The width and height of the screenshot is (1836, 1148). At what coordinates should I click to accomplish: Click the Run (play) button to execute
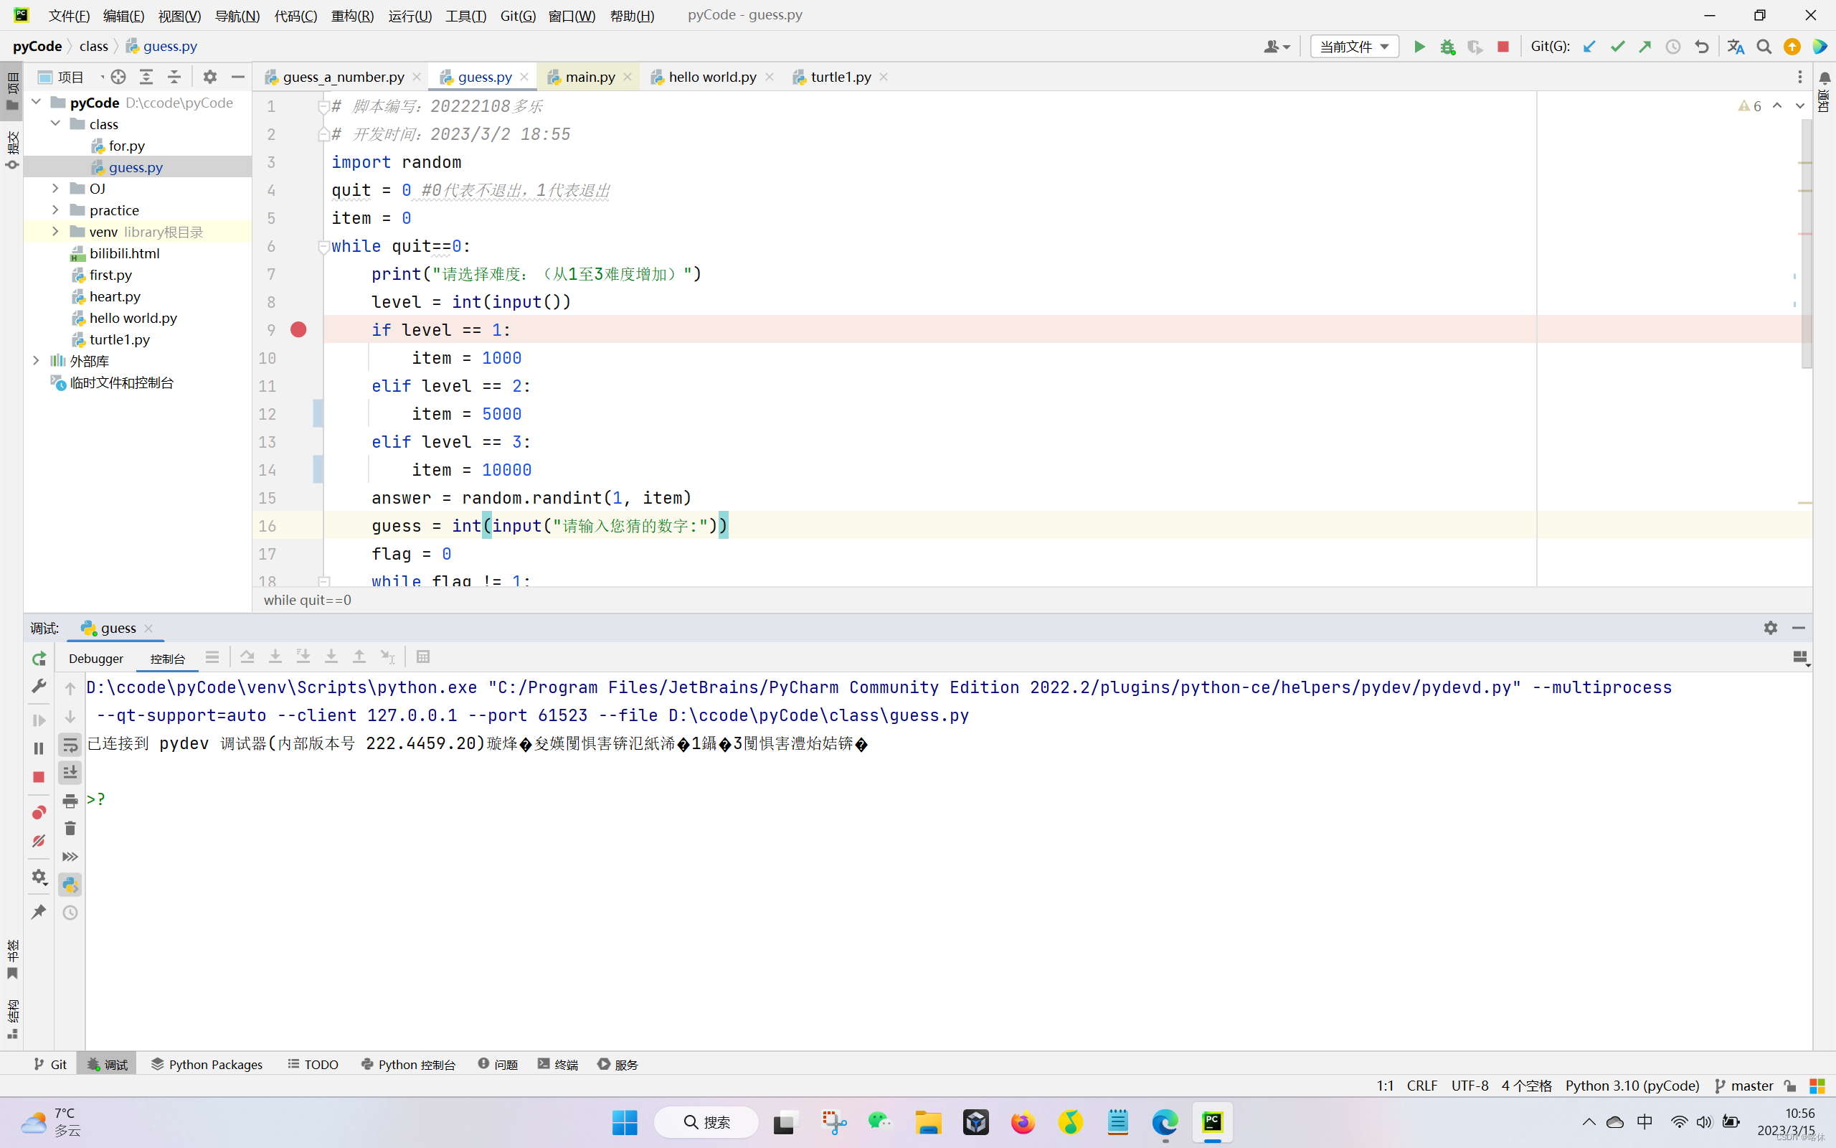[x=1419, y=47]
